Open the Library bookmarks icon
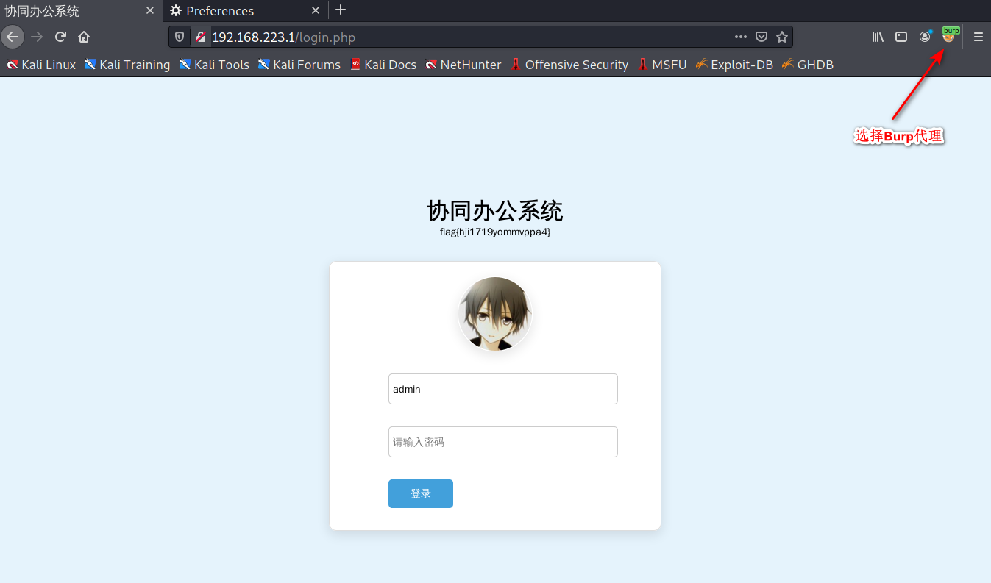The width and height of the screenshot is (991, 583). [x=878, y=37]
